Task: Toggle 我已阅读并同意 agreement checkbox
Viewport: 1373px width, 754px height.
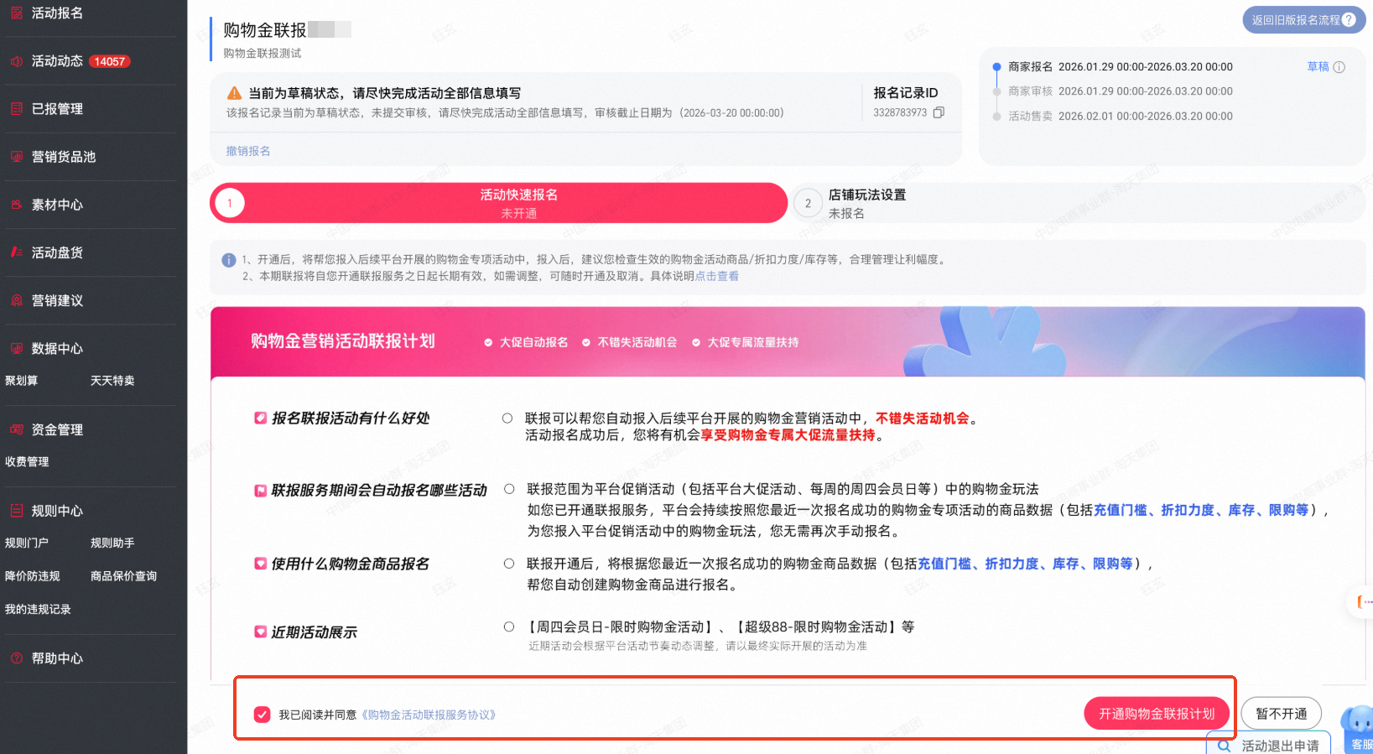Action: point(263,715)
